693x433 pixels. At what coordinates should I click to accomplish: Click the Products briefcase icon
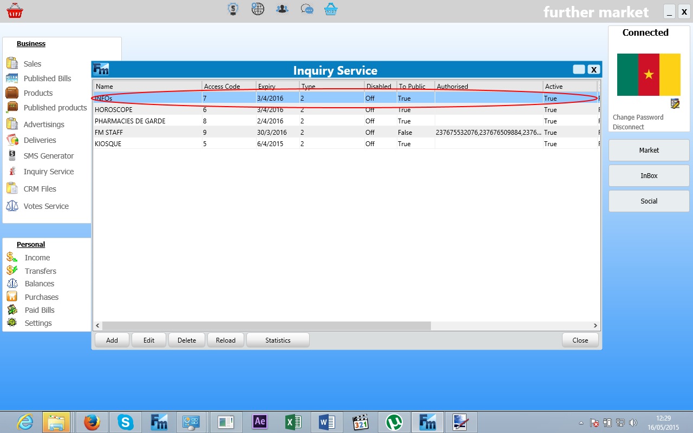[x=12, y=93]
